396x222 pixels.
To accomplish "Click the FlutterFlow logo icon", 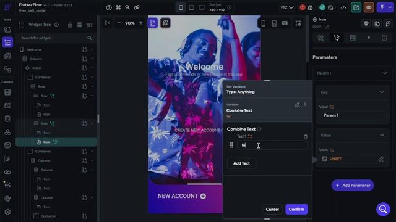I will (7, 7).
